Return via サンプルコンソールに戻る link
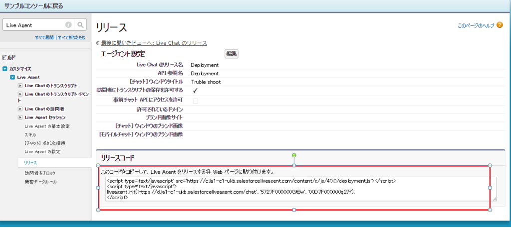 [34, 6]
